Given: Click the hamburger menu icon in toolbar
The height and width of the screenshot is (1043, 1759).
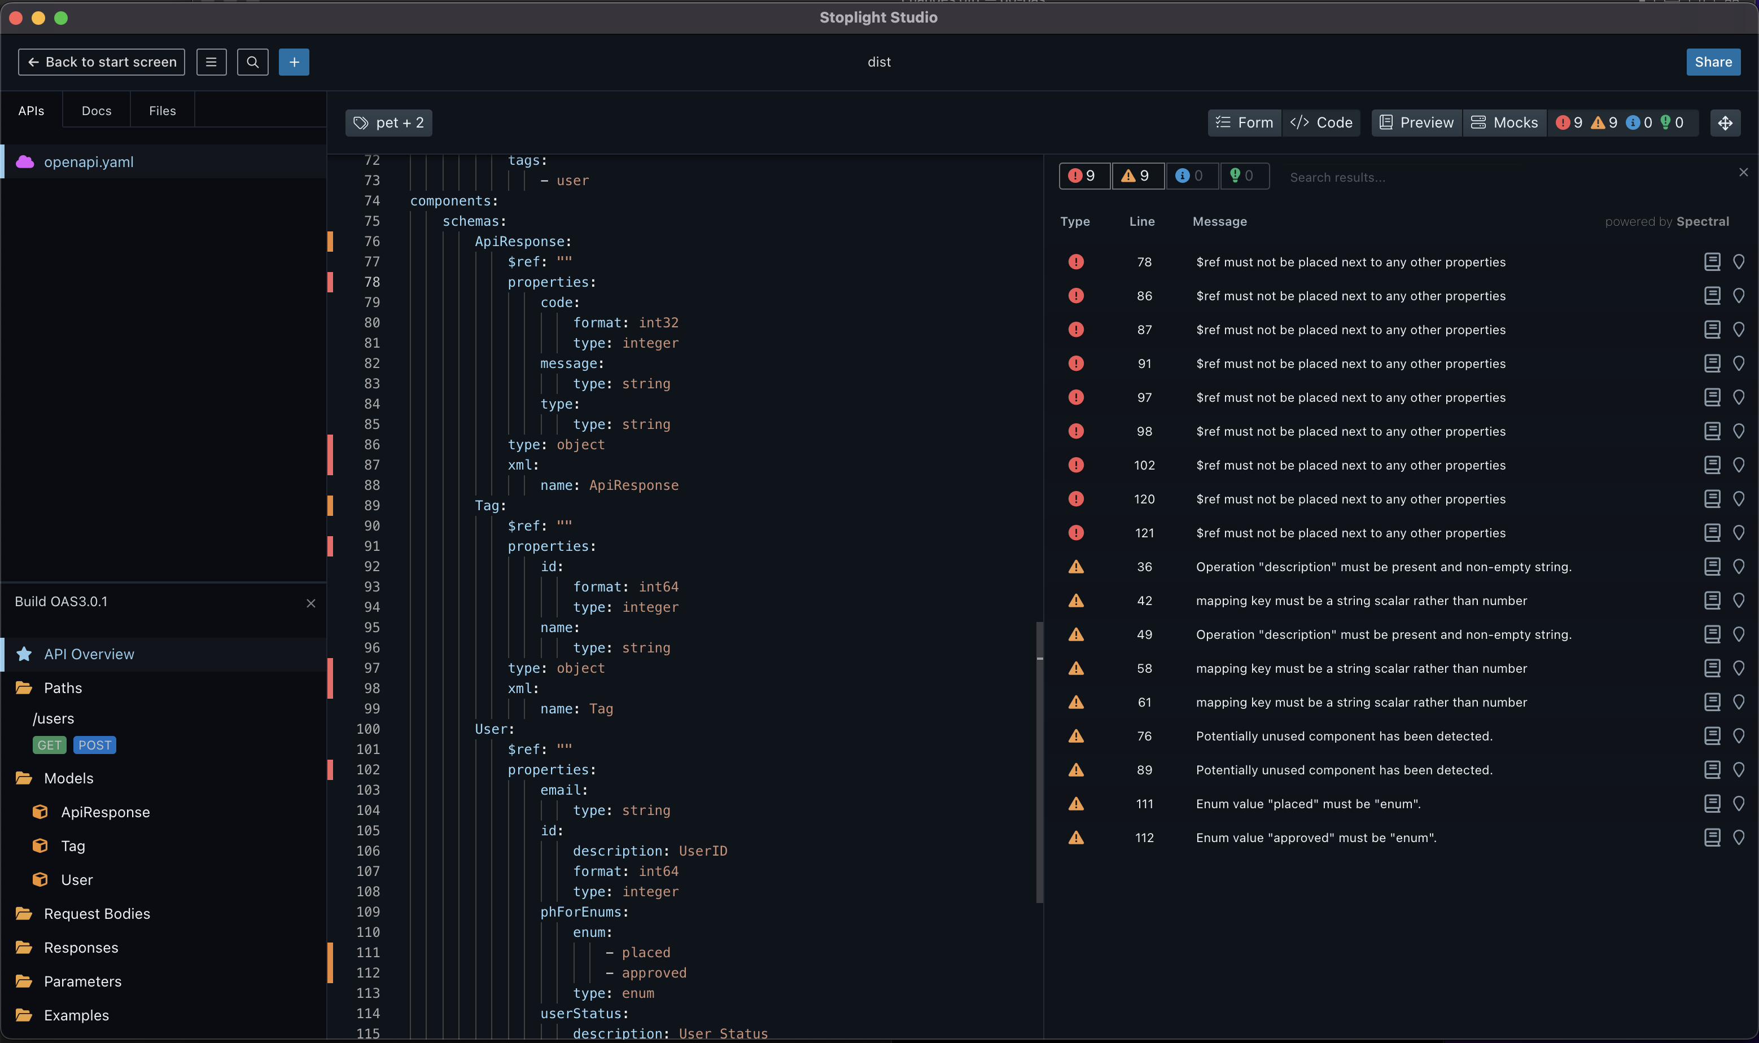Looking at the screenshot, I should 211,62.
